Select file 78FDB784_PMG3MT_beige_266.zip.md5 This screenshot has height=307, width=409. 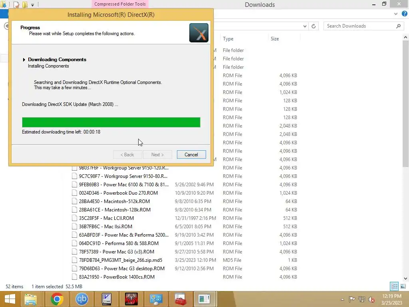tap(121, 260)
